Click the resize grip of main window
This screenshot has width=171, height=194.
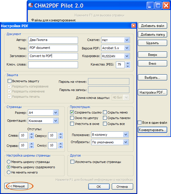pyautogui.click(x=168, y=135)
